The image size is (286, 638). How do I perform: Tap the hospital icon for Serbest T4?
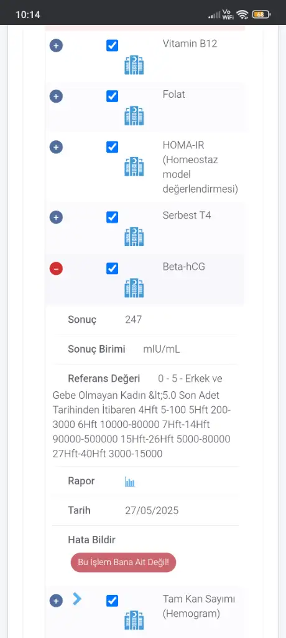tap(134, 237)
